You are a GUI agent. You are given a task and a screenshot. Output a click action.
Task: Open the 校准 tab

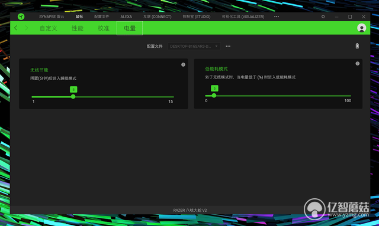click(104, 28)
